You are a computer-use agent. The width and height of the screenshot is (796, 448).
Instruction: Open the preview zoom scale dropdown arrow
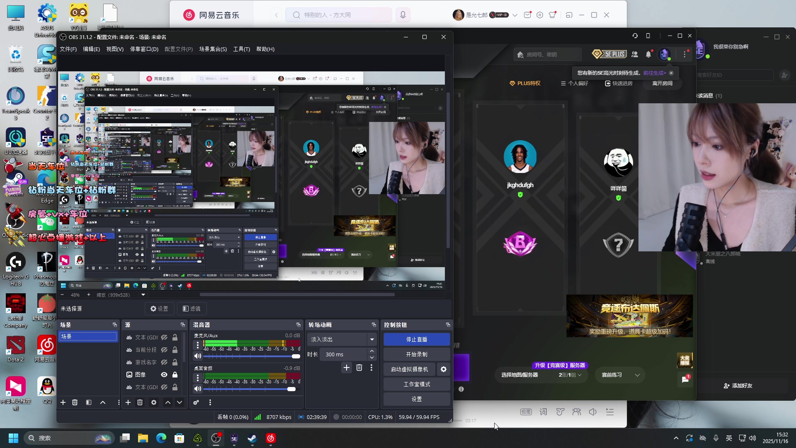[143, 295]
